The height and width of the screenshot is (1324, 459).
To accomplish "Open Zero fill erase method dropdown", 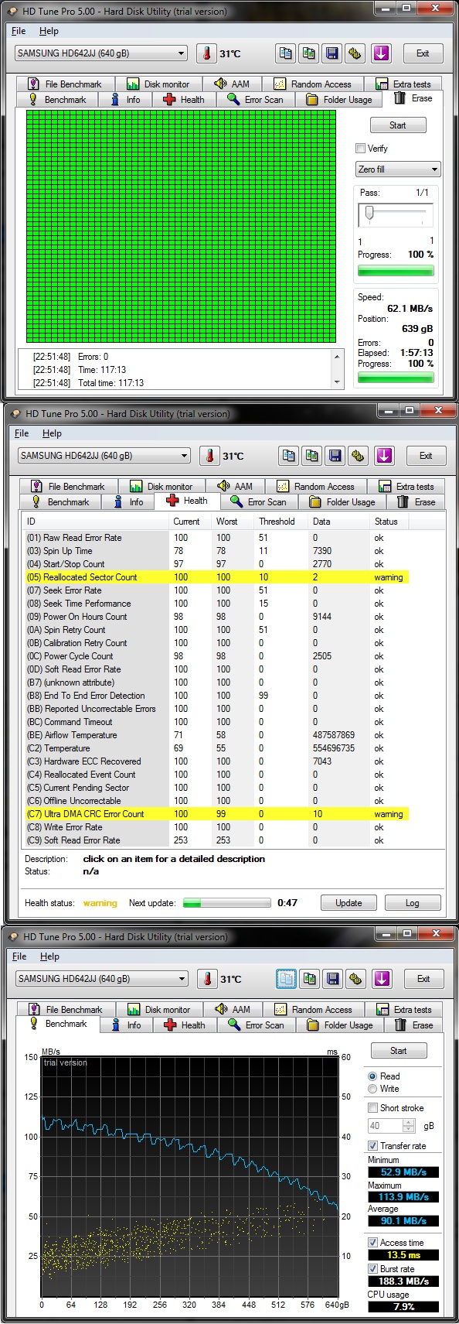I will [398, 169].
